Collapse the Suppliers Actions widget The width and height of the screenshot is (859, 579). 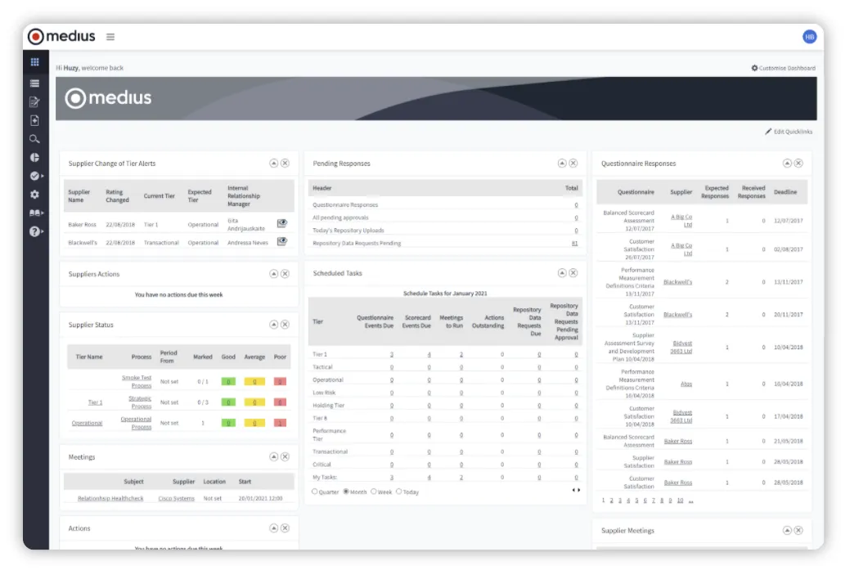tap(273, 274)
